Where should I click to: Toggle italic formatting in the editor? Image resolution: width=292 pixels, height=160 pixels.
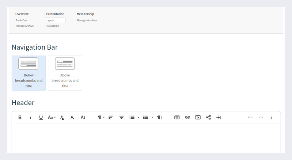coord(31,117)
